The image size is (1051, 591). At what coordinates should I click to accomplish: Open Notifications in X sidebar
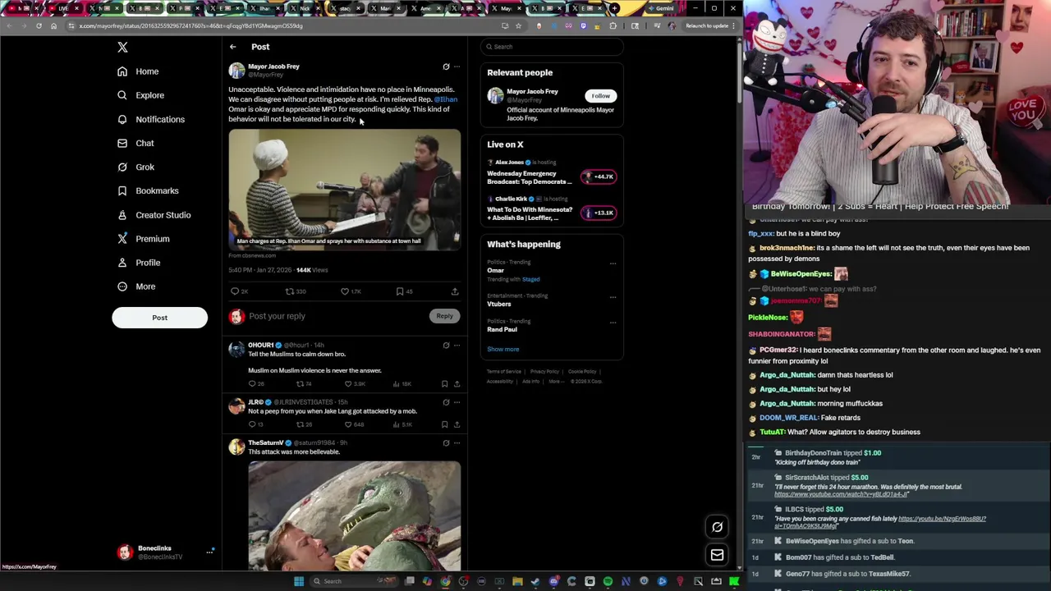coord(150,119)
